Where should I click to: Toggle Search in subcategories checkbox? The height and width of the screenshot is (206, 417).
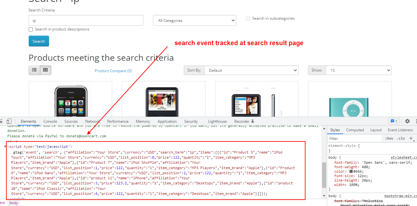click(x=248, y=18)
